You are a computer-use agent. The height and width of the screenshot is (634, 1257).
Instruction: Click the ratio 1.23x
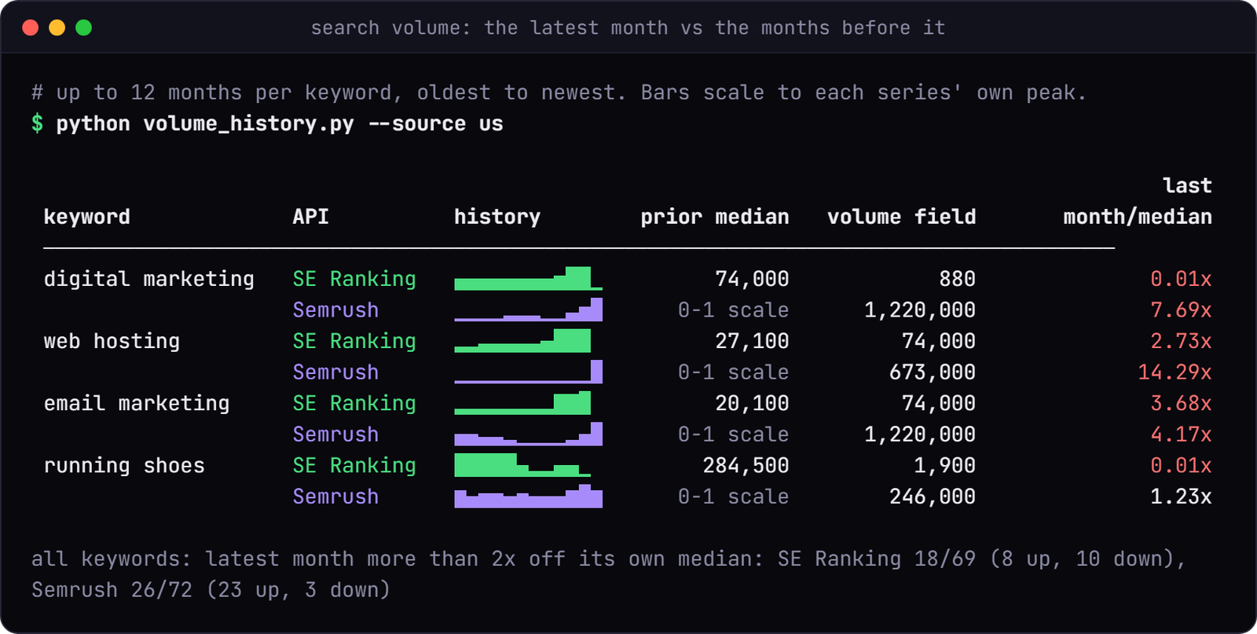tap(1181, 497)
